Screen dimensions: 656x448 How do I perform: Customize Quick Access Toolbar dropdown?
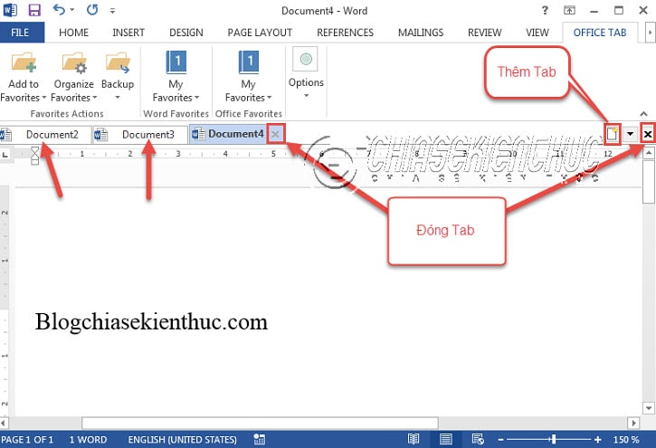pyautogui.click(x=112, y=11)
